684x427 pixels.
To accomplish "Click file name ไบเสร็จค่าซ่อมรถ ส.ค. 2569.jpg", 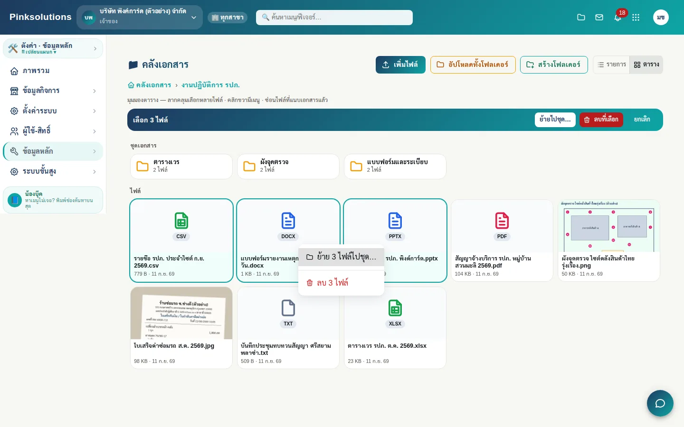I will 174,346.
